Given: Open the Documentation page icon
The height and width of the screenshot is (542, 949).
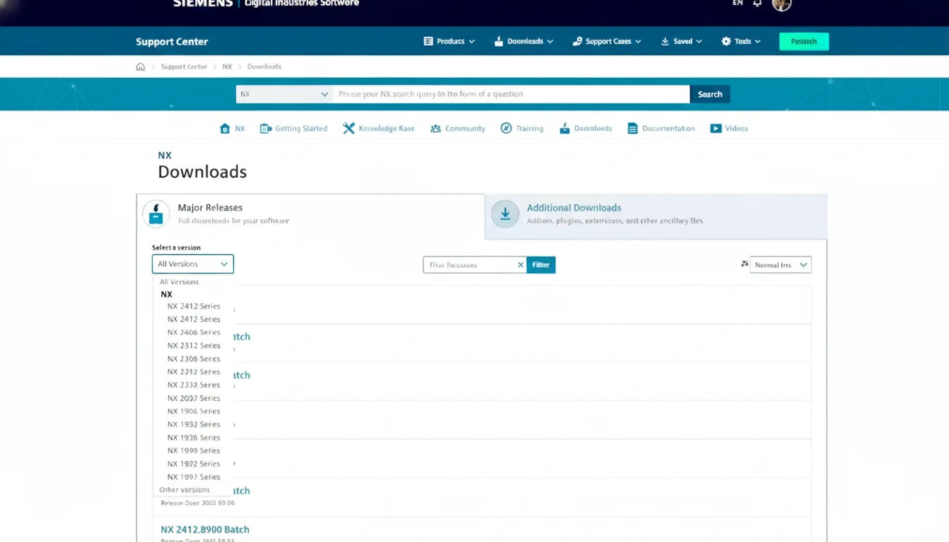Looking at the screenshot, I should tap(633, 128).
